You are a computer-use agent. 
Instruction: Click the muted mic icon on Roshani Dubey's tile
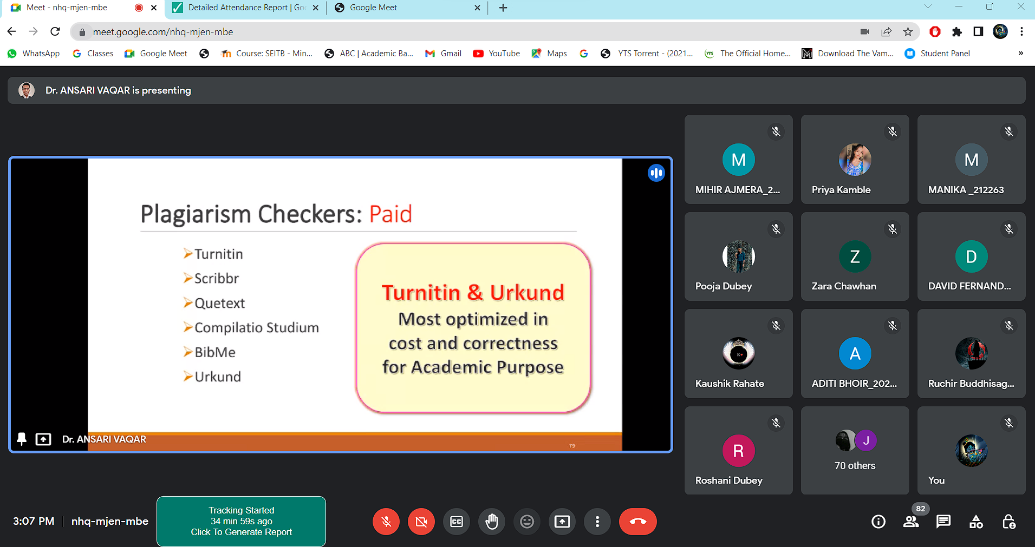point(776,423)
